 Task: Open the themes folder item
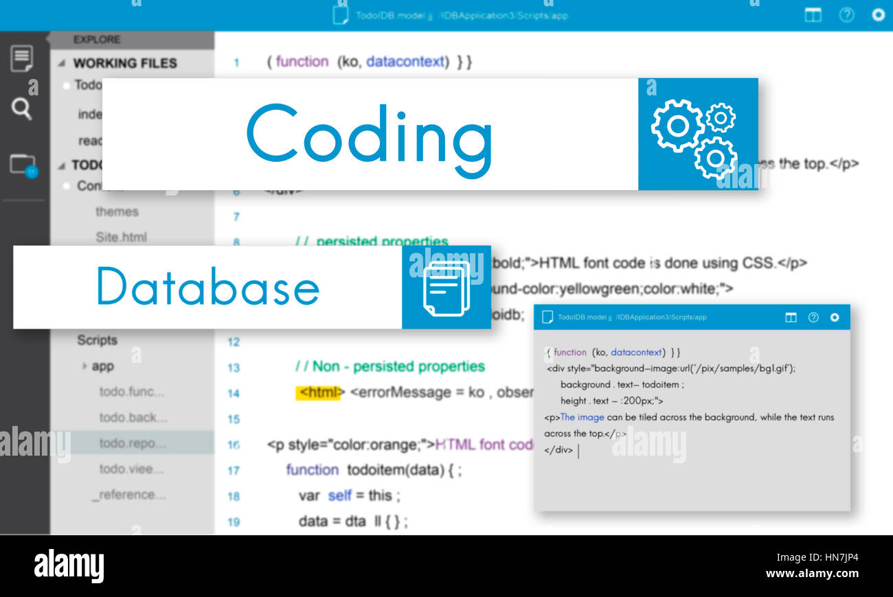[x=117, y=211]
